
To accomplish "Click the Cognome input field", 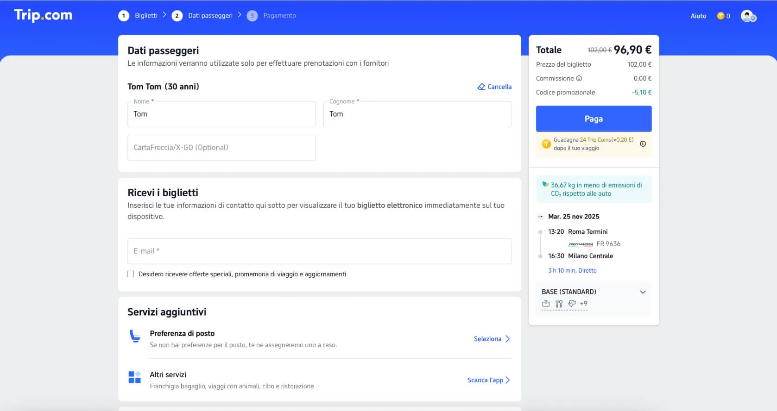I will (x=417, y=114).
